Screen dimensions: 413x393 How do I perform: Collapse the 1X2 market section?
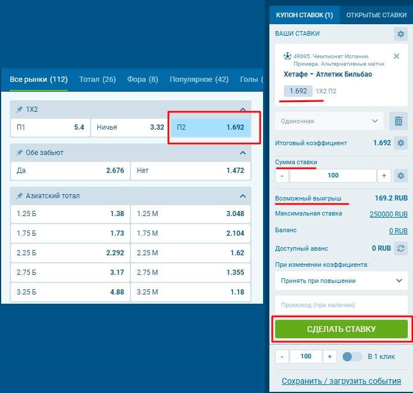(x=243, y=109)
